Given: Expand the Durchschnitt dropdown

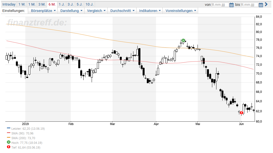Looking at the screenshot, I should [122, 11].
